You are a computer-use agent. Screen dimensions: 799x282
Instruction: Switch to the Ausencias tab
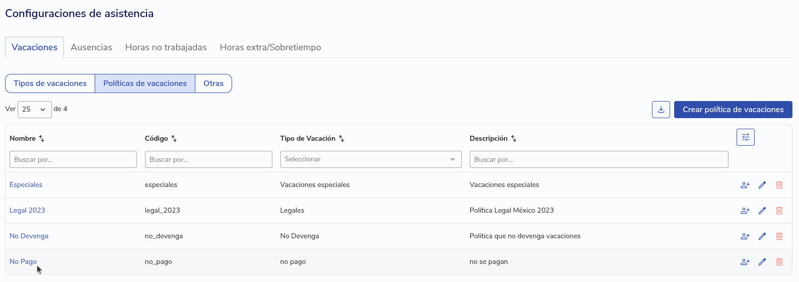click(91, 47)
